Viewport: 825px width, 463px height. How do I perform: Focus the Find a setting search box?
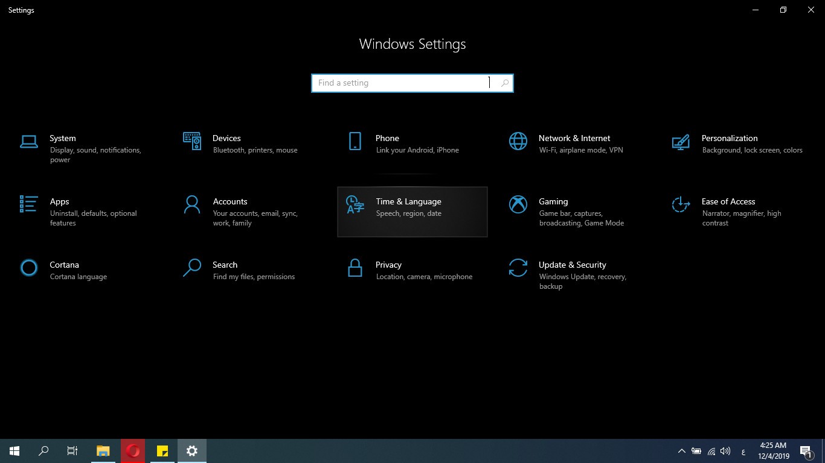tap(412, 83)
